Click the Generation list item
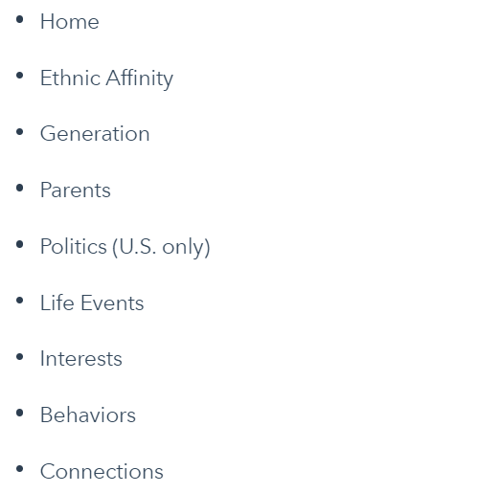Screen dimensions: 499x493 coord(95,134)
